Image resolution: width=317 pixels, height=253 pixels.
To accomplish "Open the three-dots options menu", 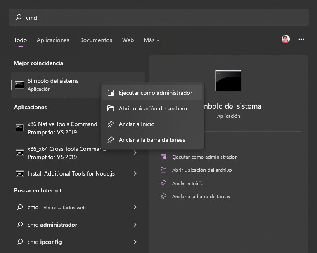I will point(301,40).
